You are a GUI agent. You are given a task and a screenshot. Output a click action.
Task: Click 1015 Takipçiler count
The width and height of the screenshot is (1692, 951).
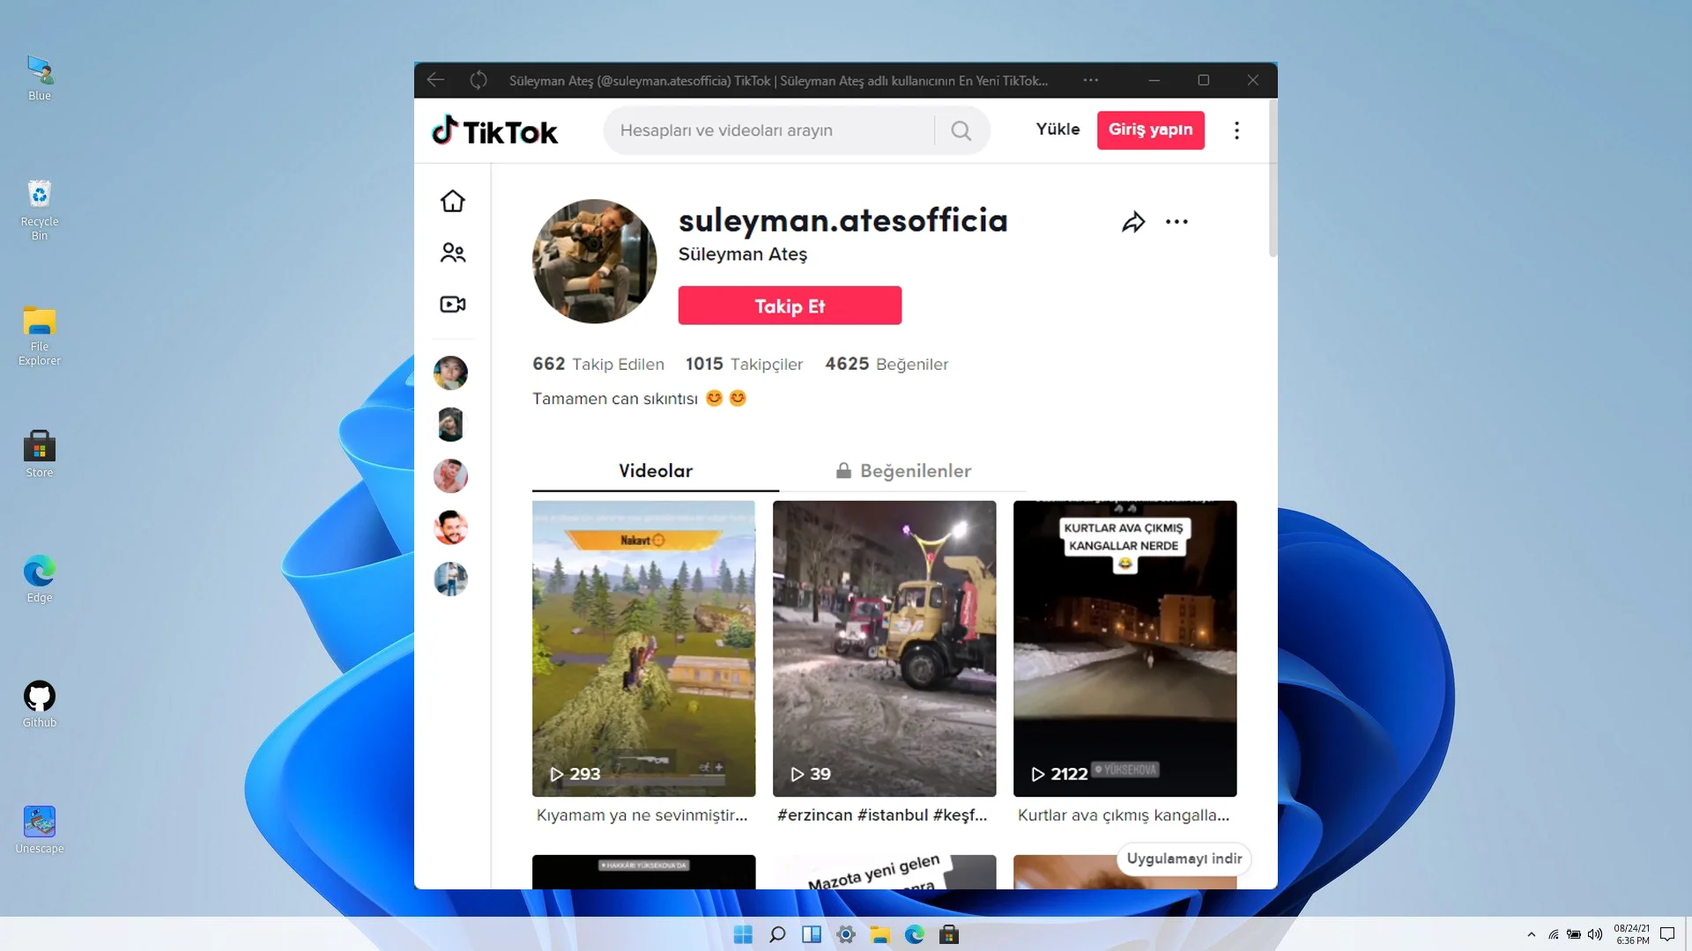745,364
